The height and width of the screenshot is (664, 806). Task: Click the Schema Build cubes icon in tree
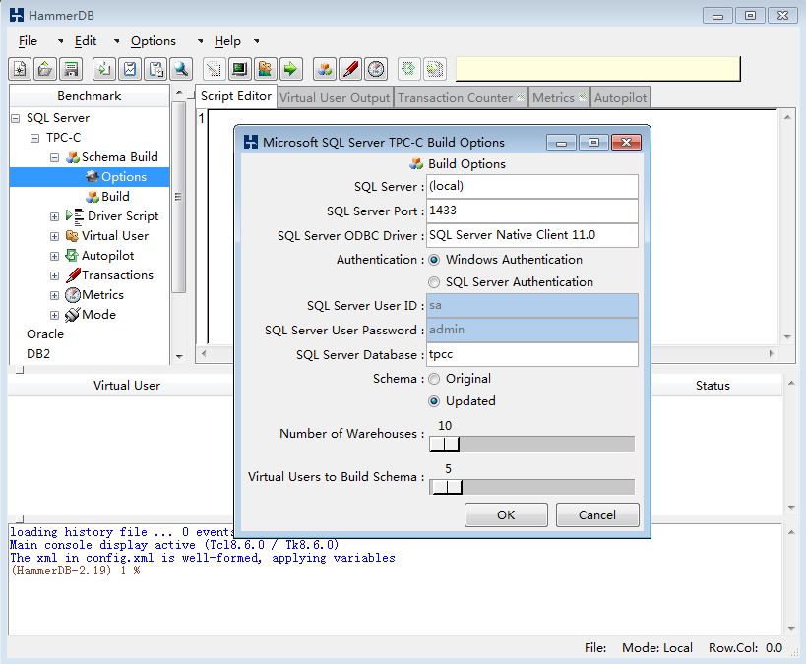coord(73,157)
